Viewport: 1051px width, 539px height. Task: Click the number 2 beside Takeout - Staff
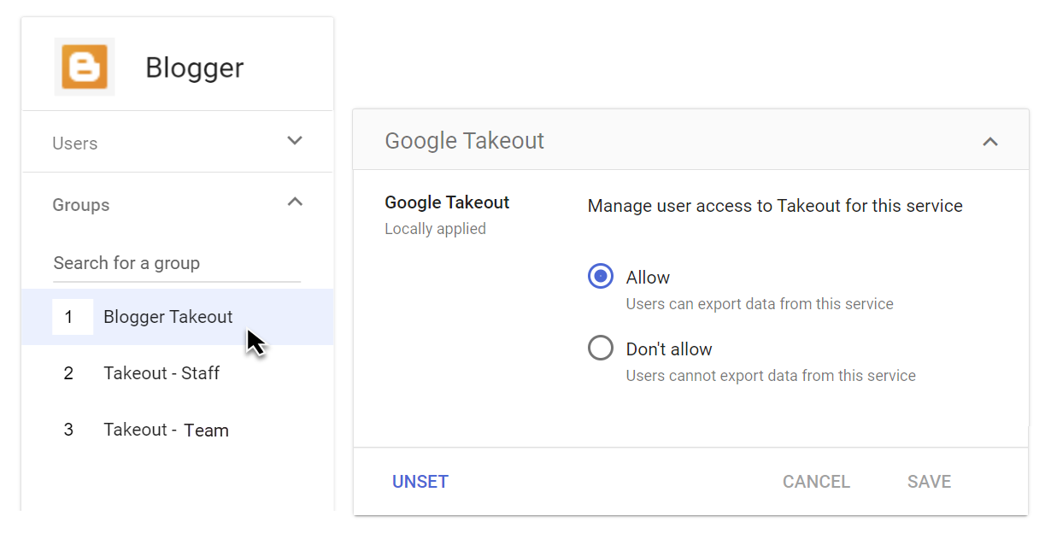(69, 373)
